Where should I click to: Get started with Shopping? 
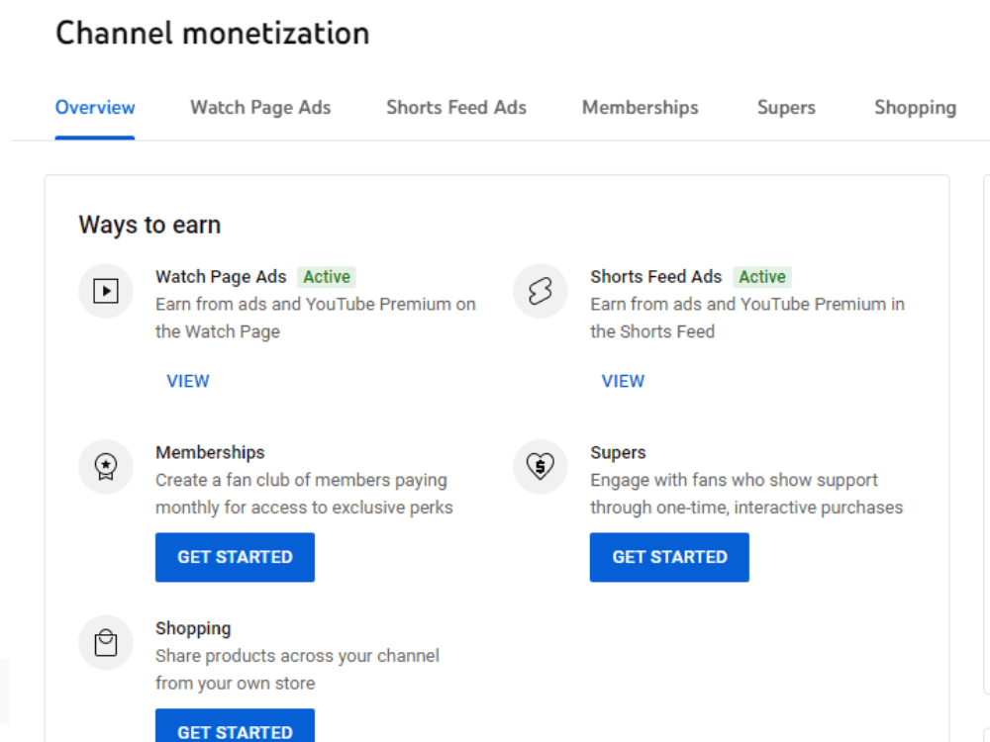[235, 725]
